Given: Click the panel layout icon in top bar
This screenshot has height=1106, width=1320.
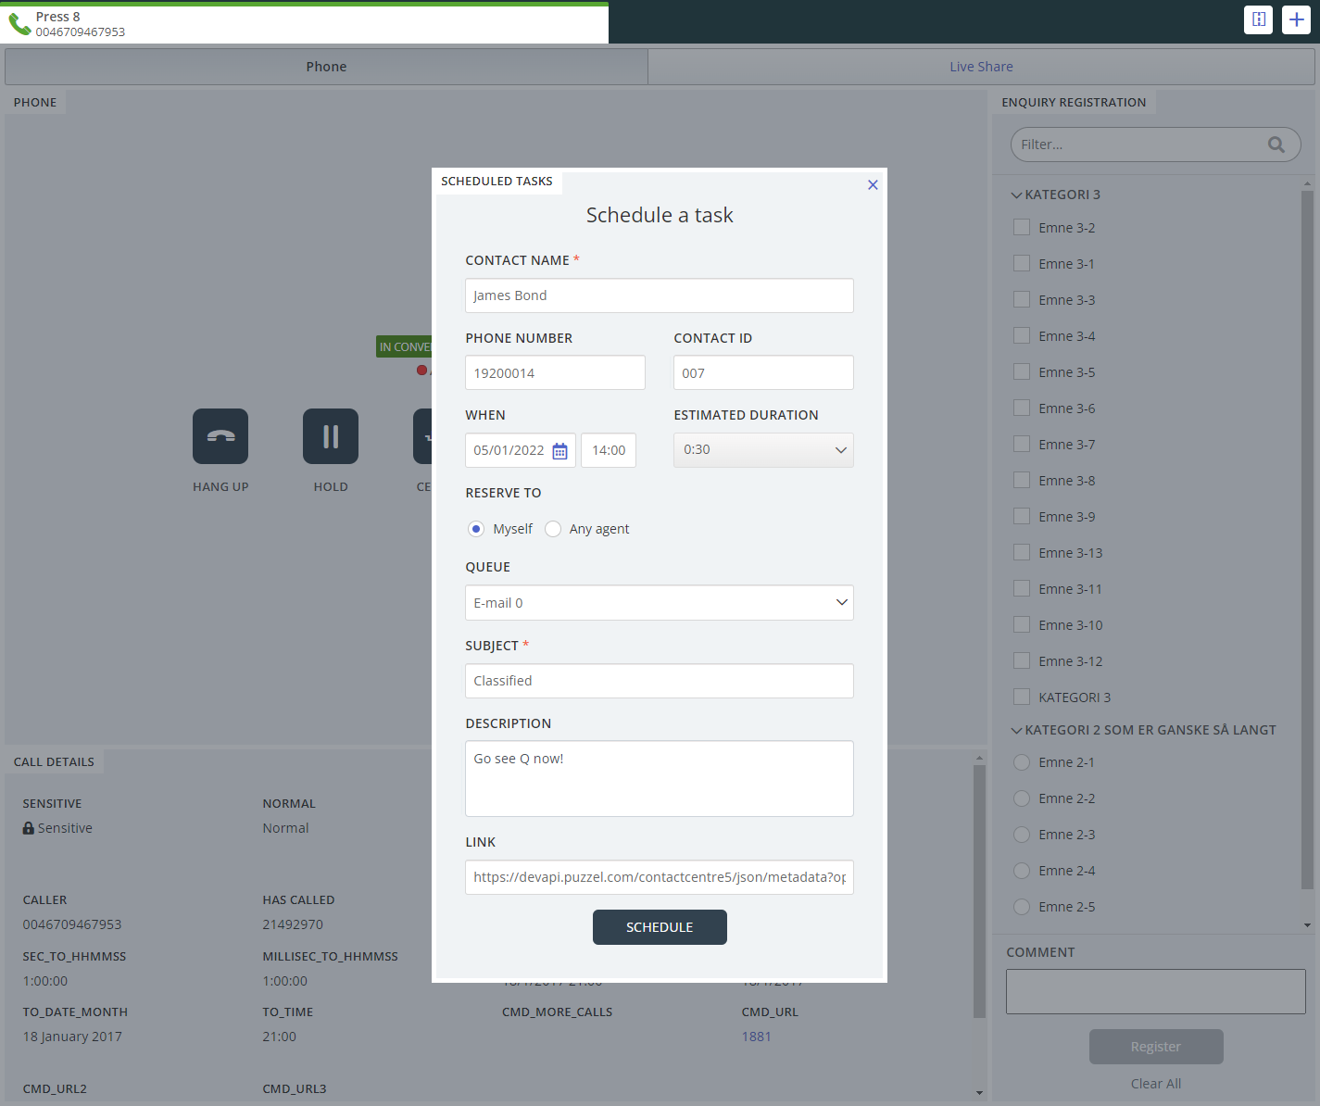Looking at the screenshot, I should tap(1258, 19).
